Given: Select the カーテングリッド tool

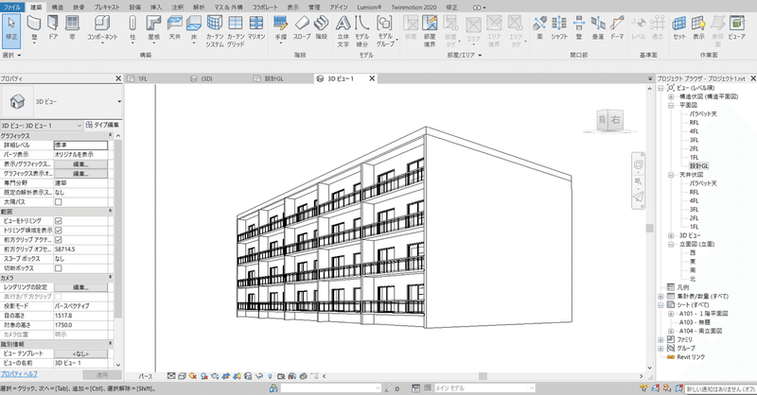Looking at the screenshot, I should coord(236,31).
